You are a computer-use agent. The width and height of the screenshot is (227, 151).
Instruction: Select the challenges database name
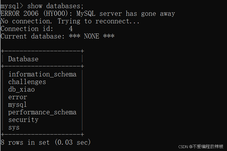27,82
